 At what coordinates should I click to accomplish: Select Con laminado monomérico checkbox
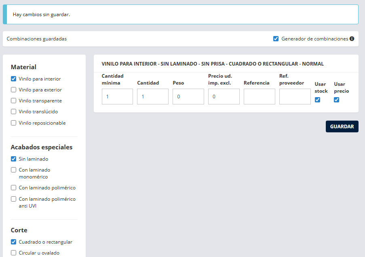pos(14,170)
